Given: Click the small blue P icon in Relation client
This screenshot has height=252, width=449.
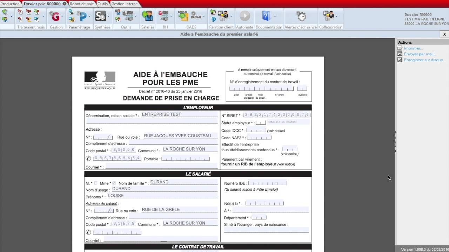Looking at the screenshot, I should (213, 20).
